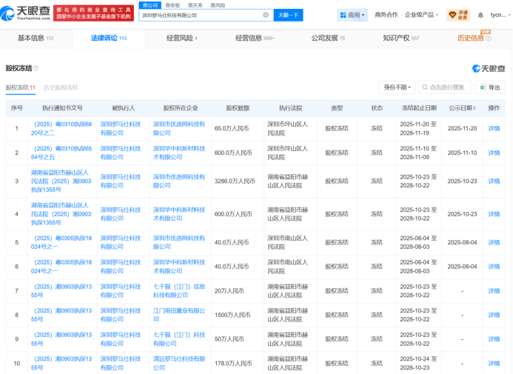Select the 查关系 search tab

point(195,5)
